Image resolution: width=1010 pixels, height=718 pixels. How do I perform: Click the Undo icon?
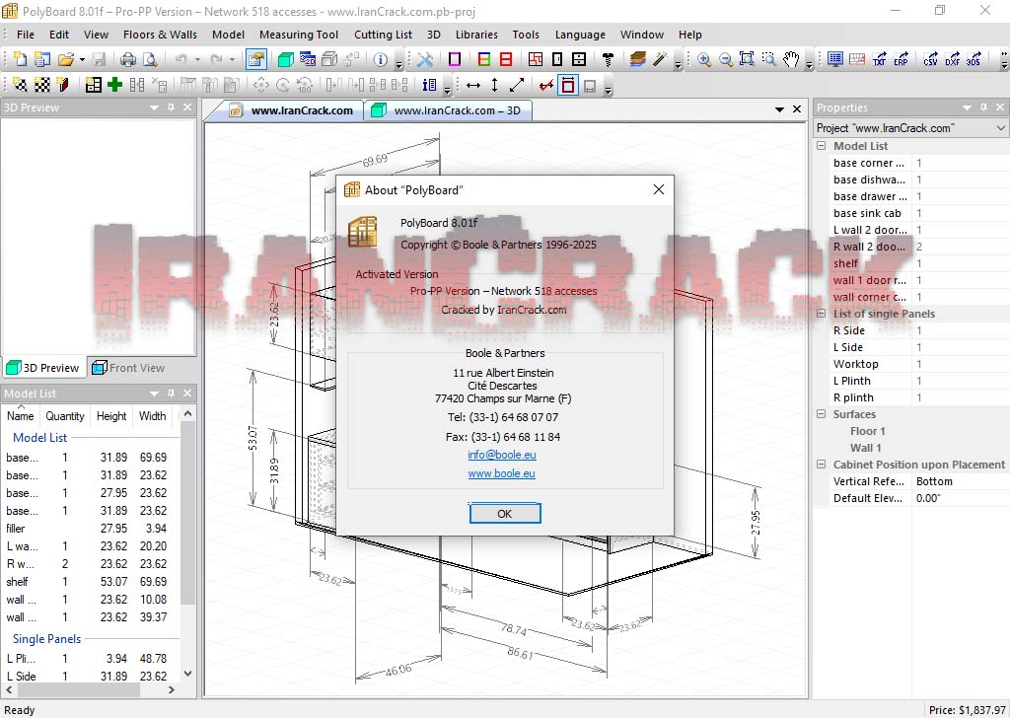click(180, 59)
